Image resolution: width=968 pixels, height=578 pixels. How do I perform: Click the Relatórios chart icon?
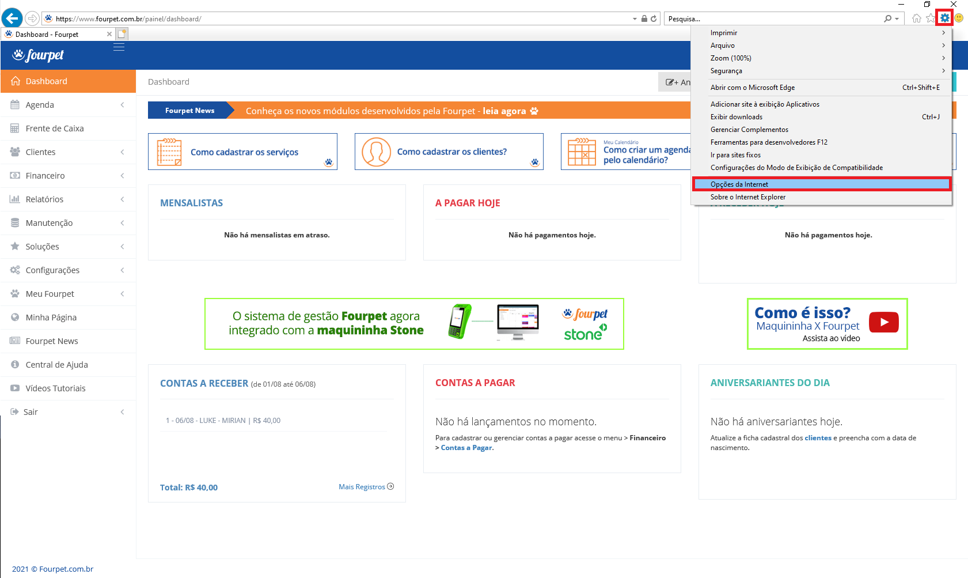tap(15, 199)
